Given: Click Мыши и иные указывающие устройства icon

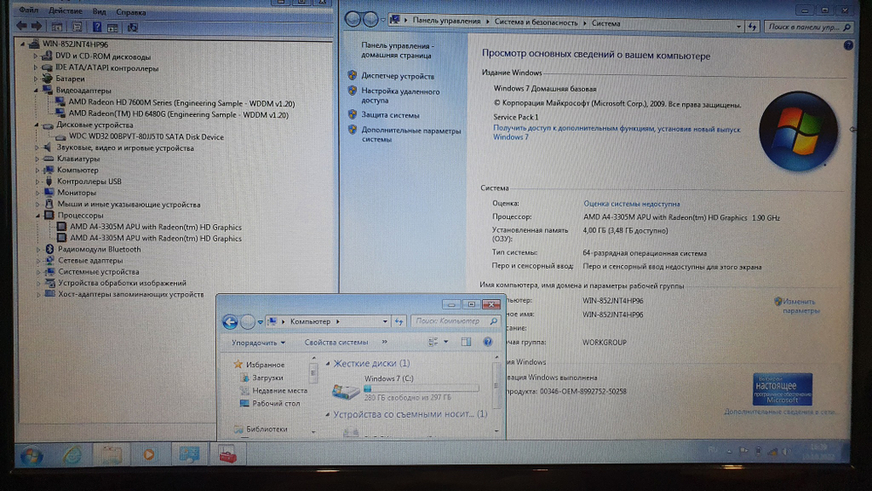Looking at the screenshot, I should coord(49,204).
